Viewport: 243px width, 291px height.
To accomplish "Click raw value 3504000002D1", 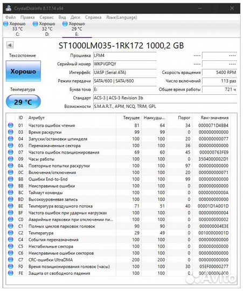I will pos(213,159).
